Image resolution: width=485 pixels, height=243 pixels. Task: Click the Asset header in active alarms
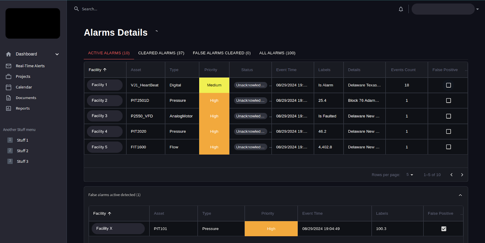click(136, 70)
